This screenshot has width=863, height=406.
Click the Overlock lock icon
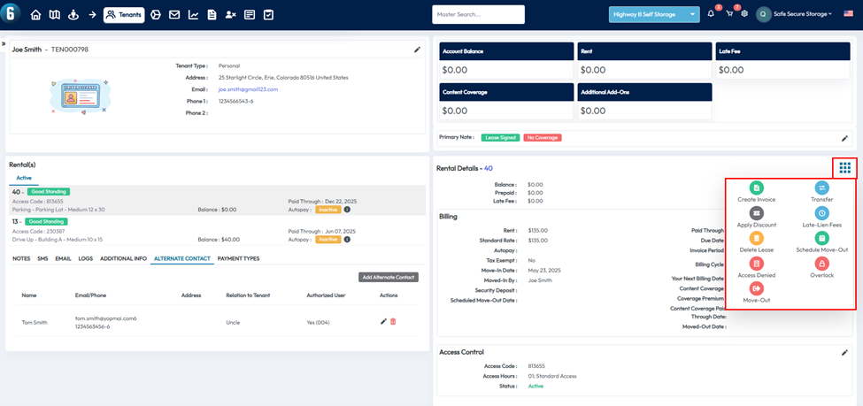pyautogui.click(x=821, y=264)
